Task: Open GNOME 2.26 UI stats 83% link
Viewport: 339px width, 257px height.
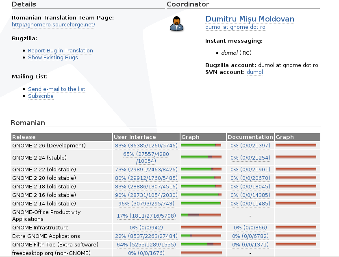Action: coord(146,146)
